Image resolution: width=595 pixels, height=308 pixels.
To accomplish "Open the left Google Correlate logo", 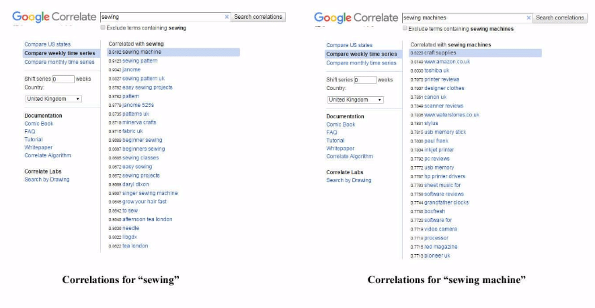I will (x=54, y=17).
